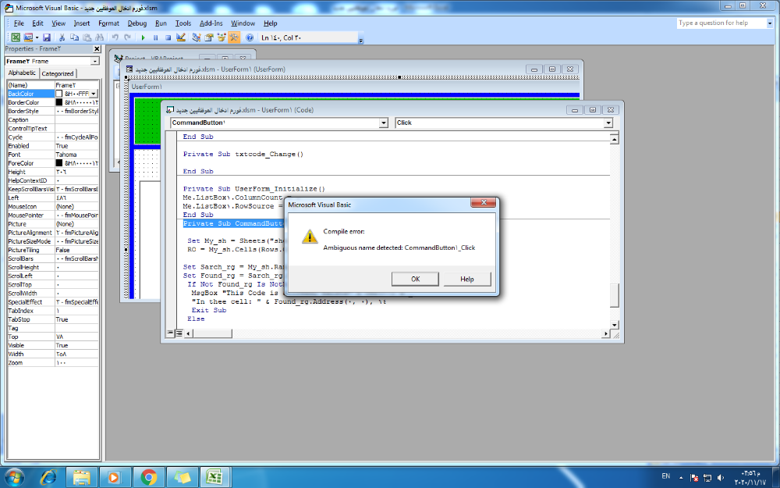
Task: Open the Debug menu
Action: pyautogui.click(x=136, y=23)
